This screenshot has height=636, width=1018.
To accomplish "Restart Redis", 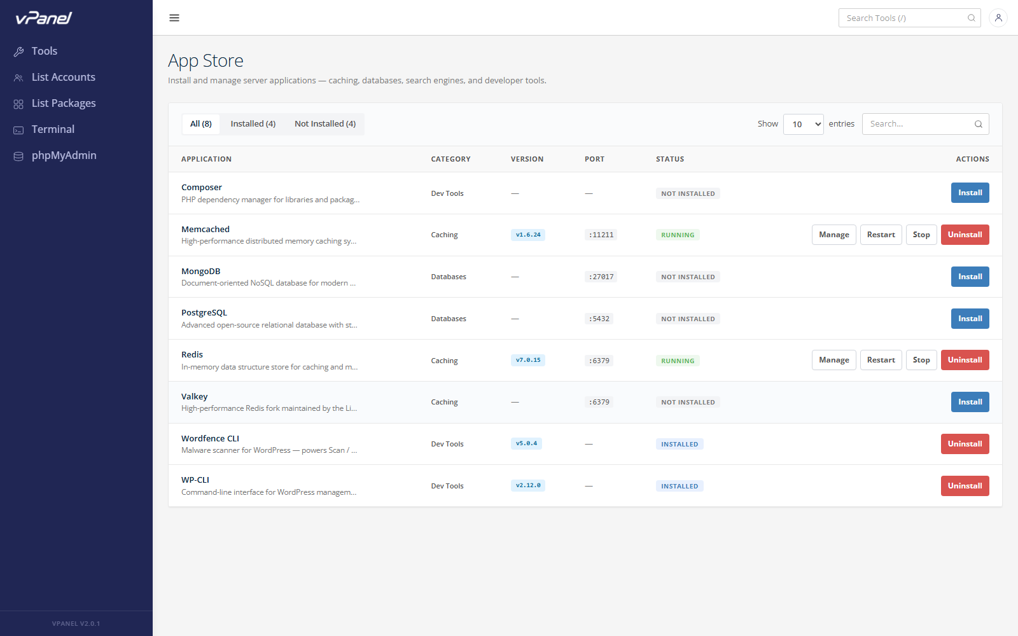I will [881, 360].
